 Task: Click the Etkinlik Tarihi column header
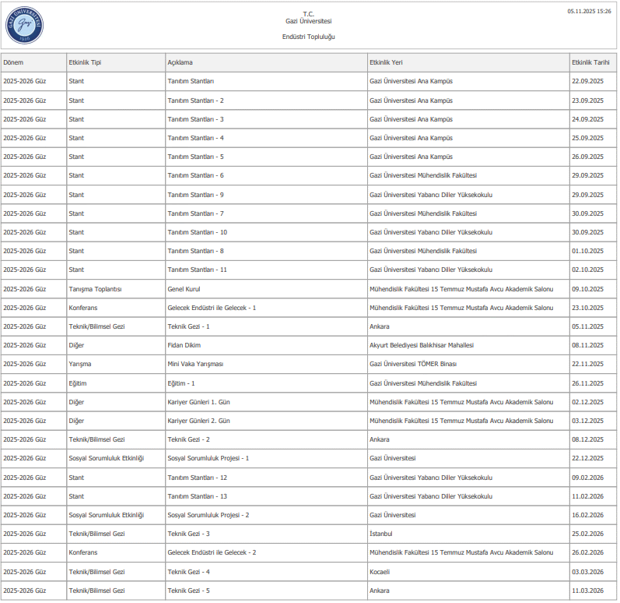click(x=590, y=62)
